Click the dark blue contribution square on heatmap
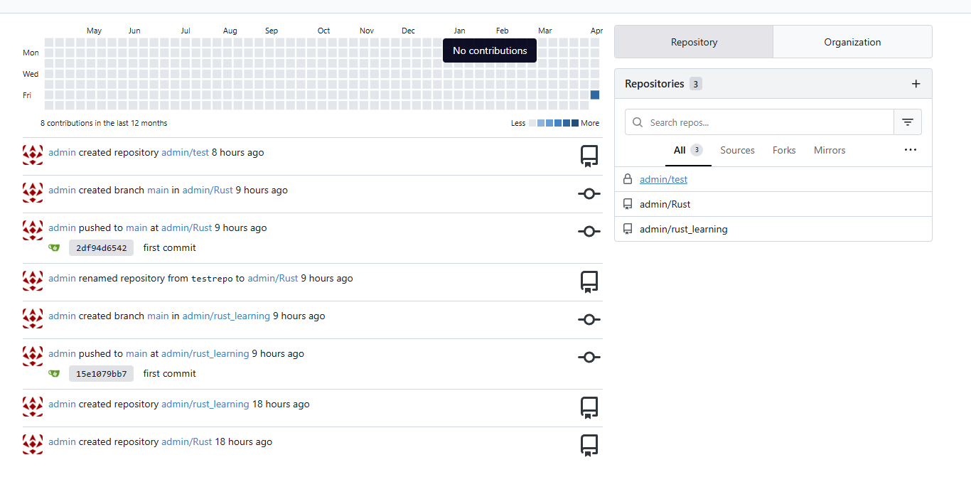The height and width of the screenshot is (477, 971). point(595,95)
